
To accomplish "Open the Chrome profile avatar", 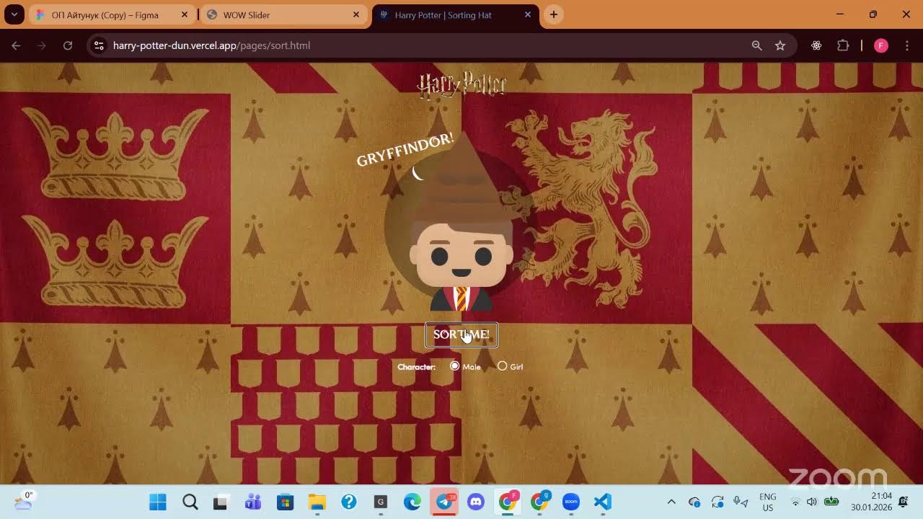I will pos(880,45).
